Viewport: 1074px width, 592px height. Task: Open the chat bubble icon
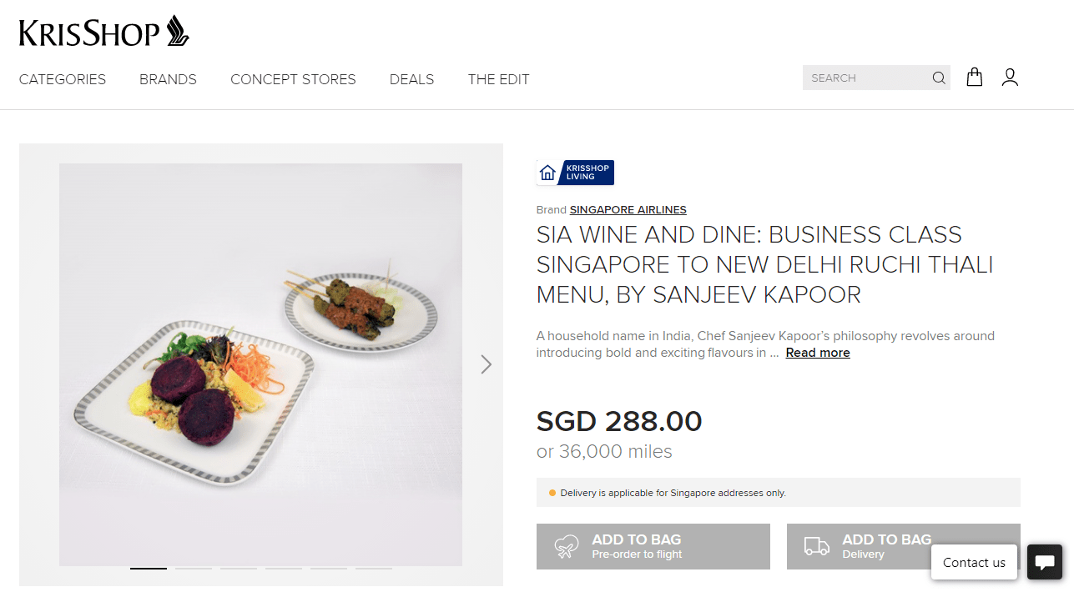[x=1044, y=561]
